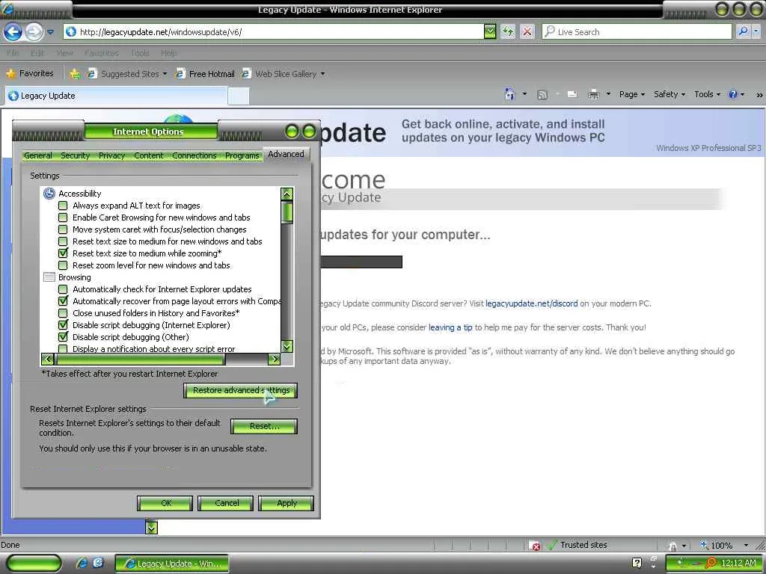This screenshot has width=766, height=574.
Task: Open the Favorites star button
Action: [x=29, y=74]
